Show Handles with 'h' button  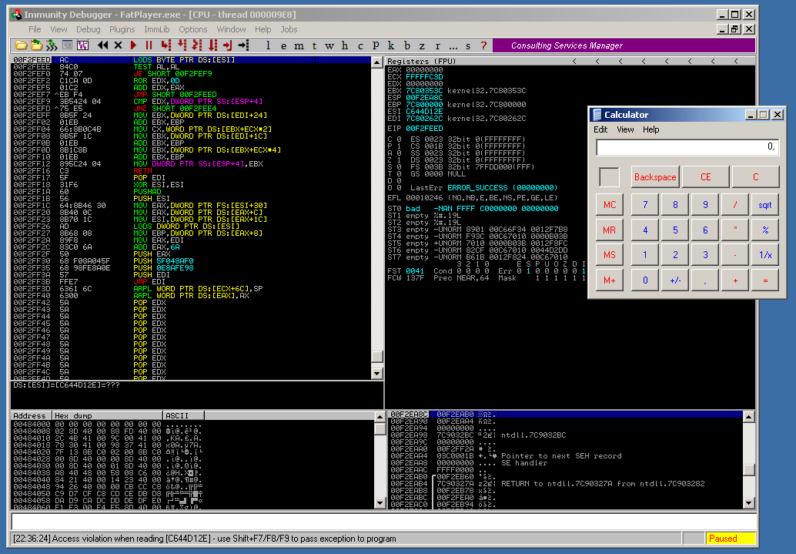coord(345,45)
